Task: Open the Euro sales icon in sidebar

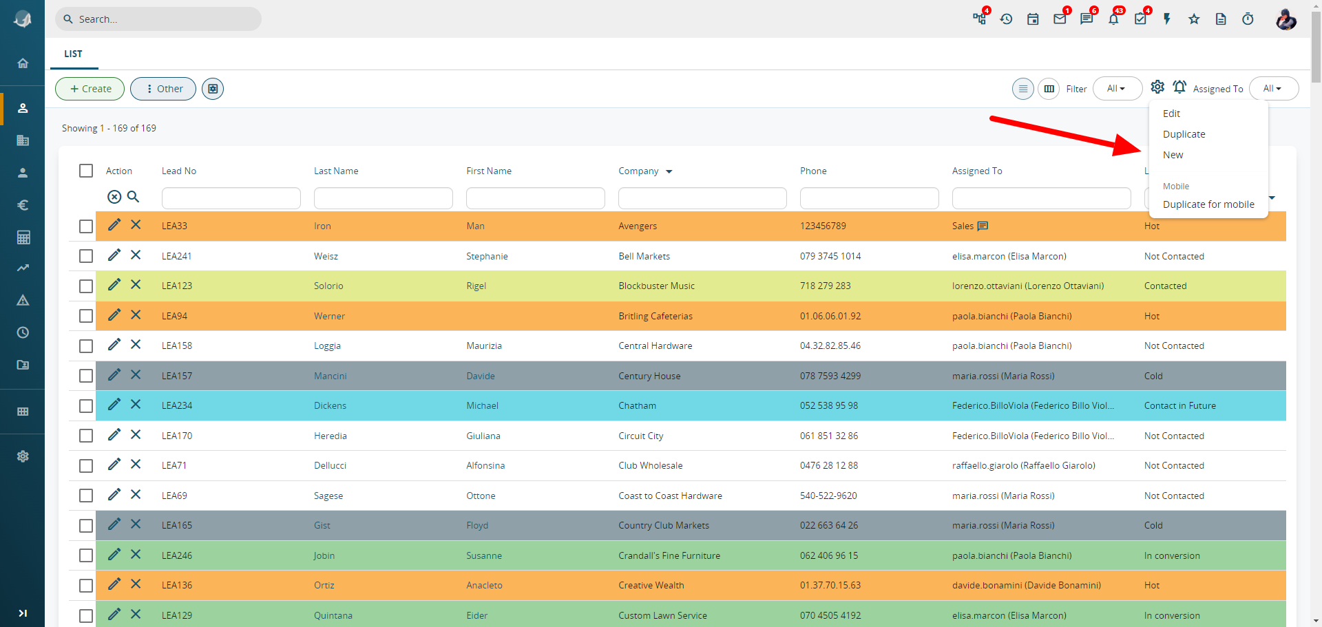Action: (x=23, y=205)
